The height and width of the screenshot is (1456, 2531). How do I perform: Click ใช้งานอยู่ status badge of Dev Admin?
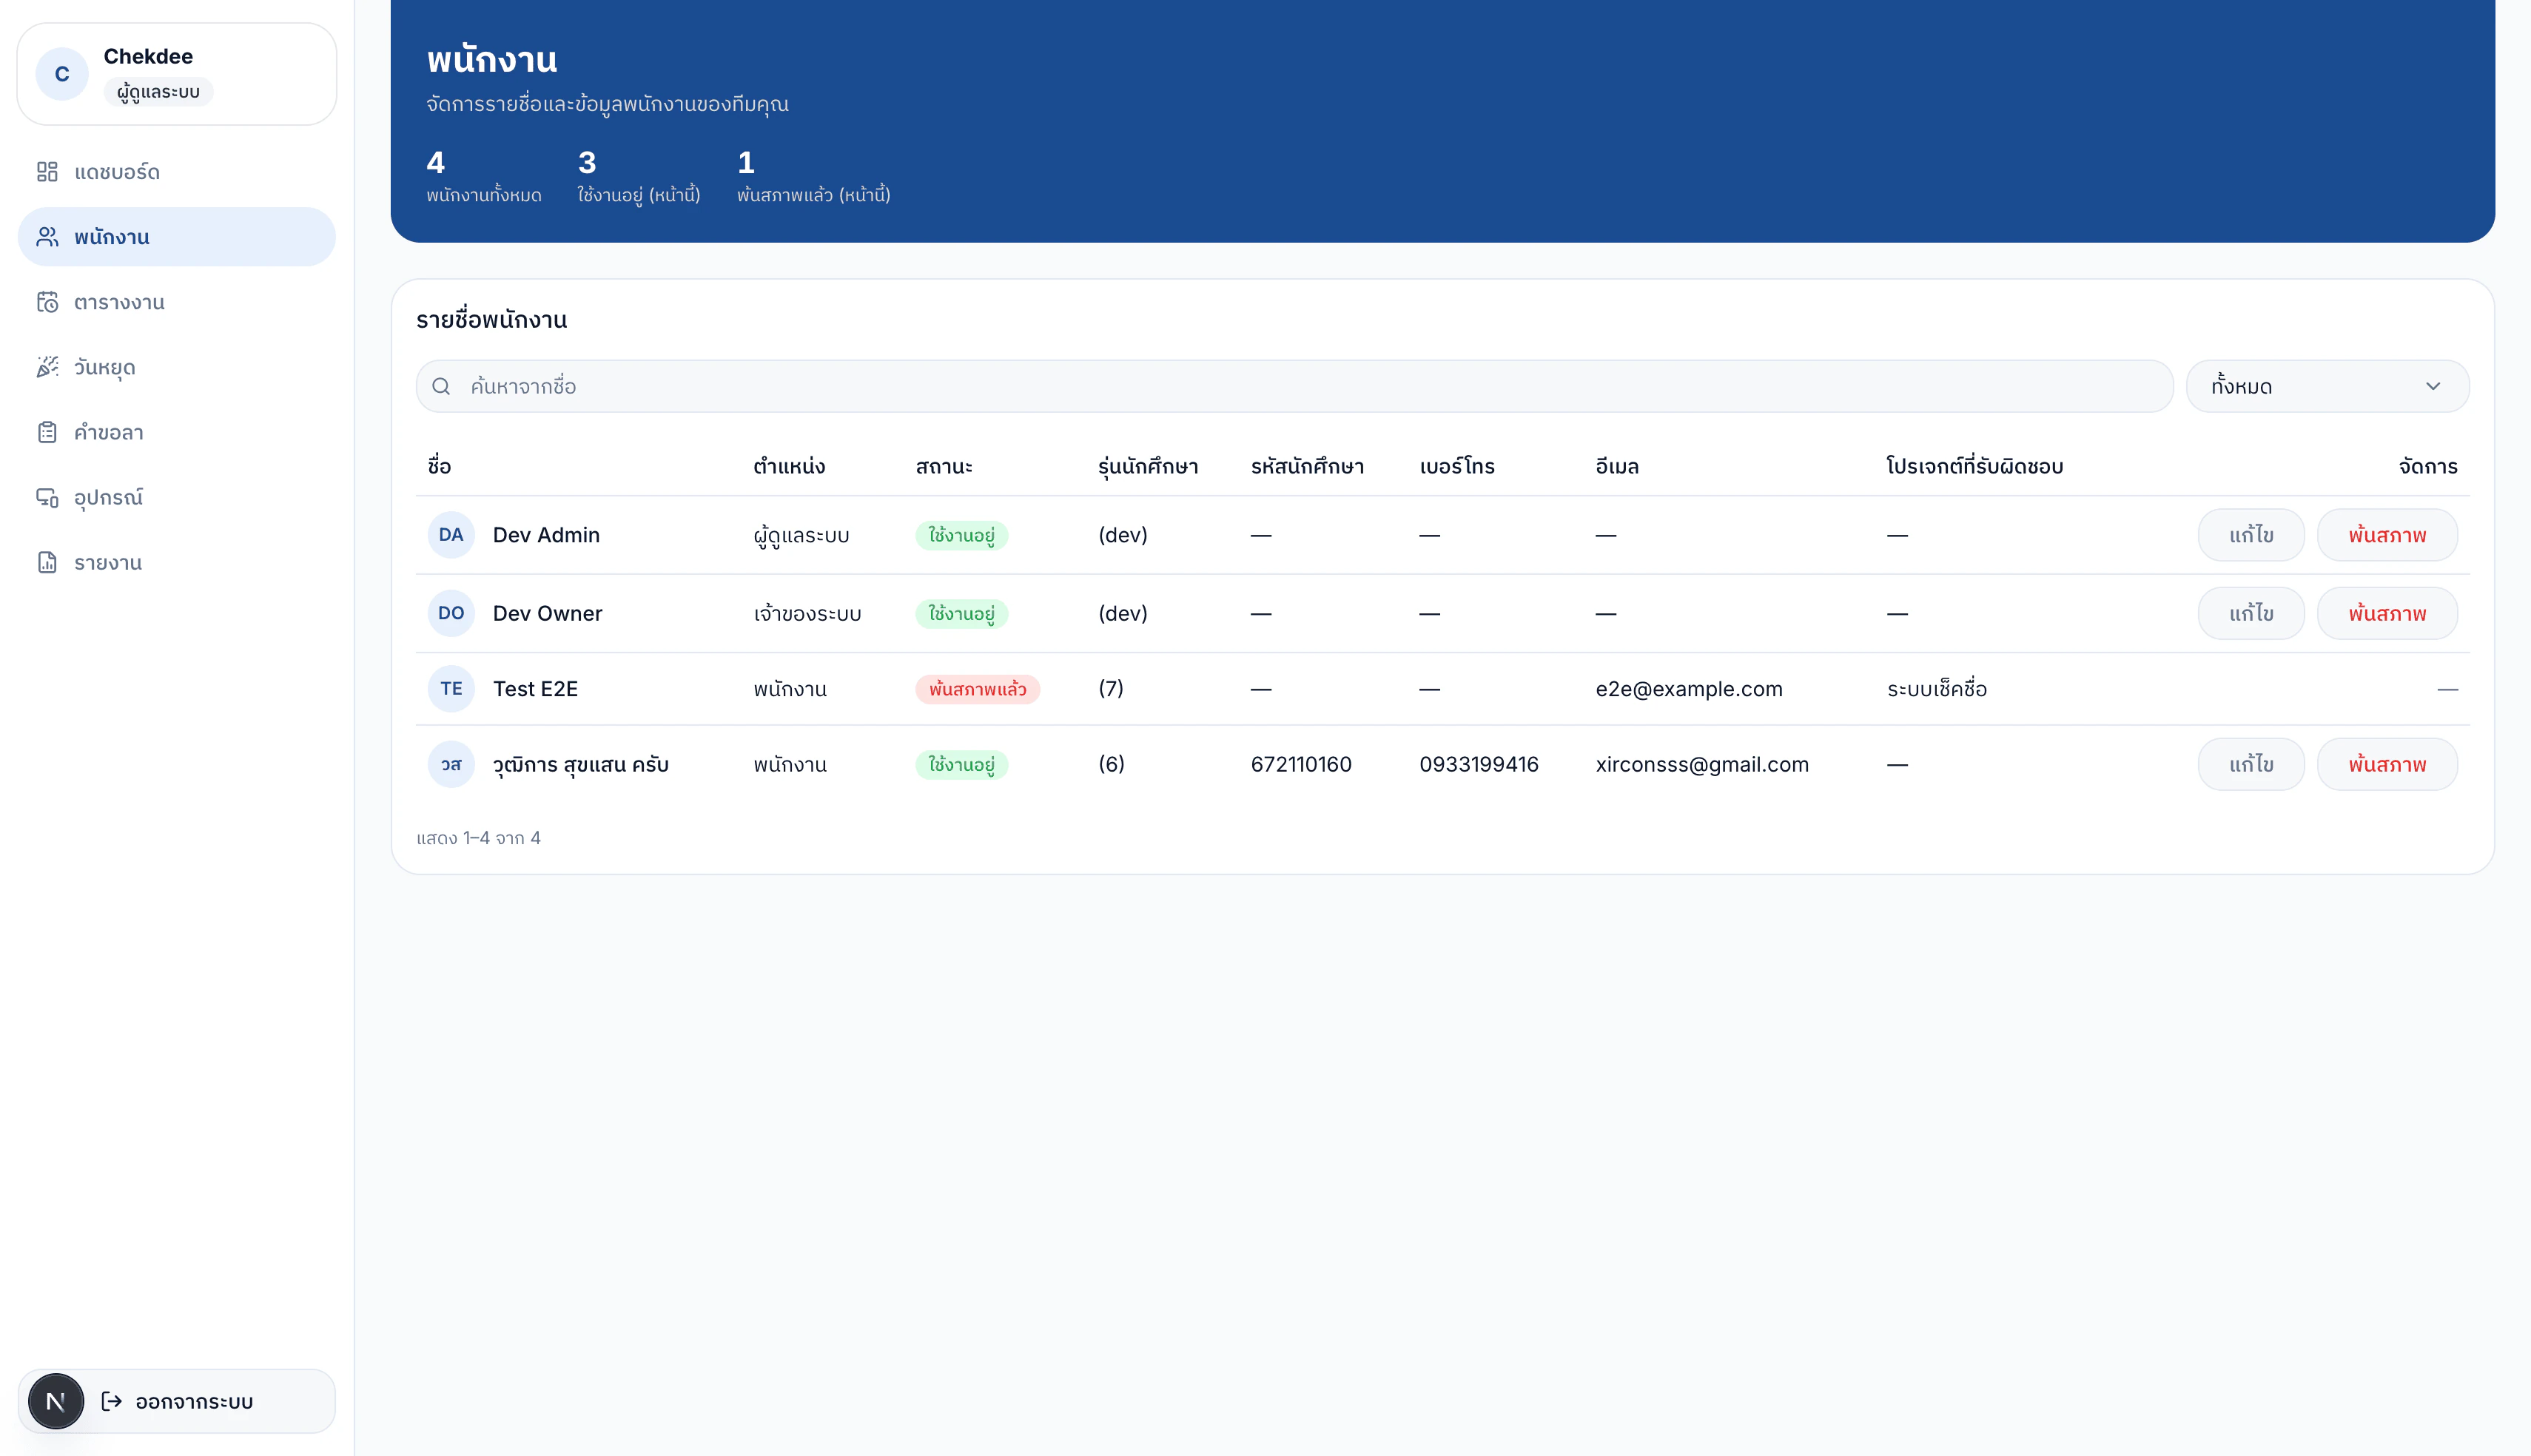tap(961, 535)
